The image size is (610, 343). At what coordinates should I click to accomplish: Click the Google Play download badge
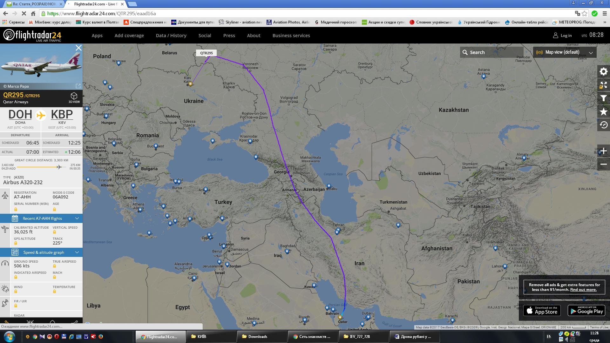586,311
